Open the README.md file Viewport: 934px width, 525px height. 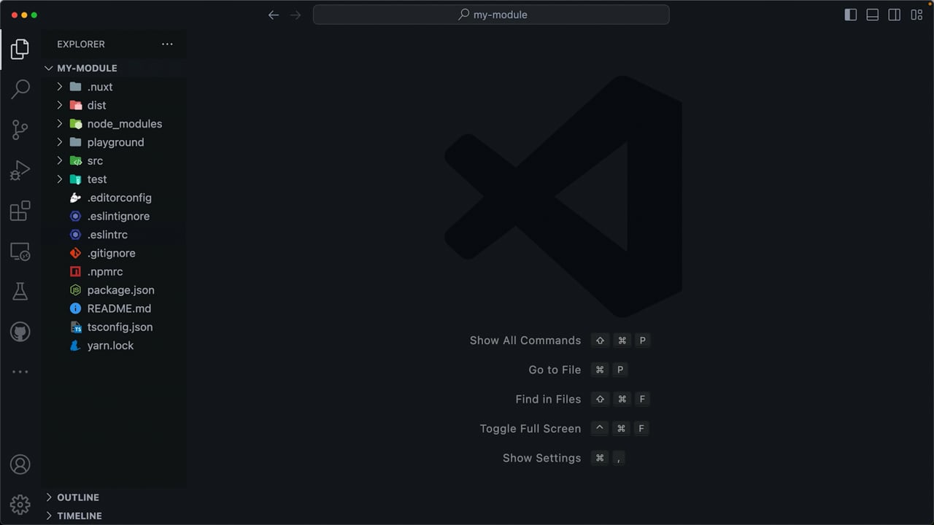pos(114,308)
